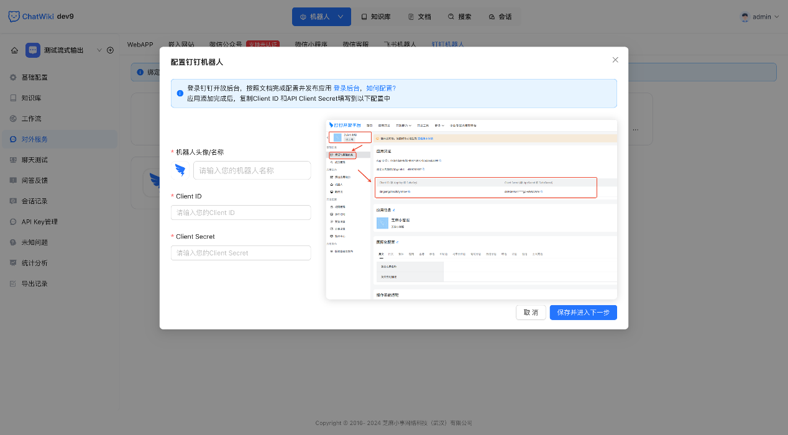Click the info icon in the blue notice

coord(180,93)
